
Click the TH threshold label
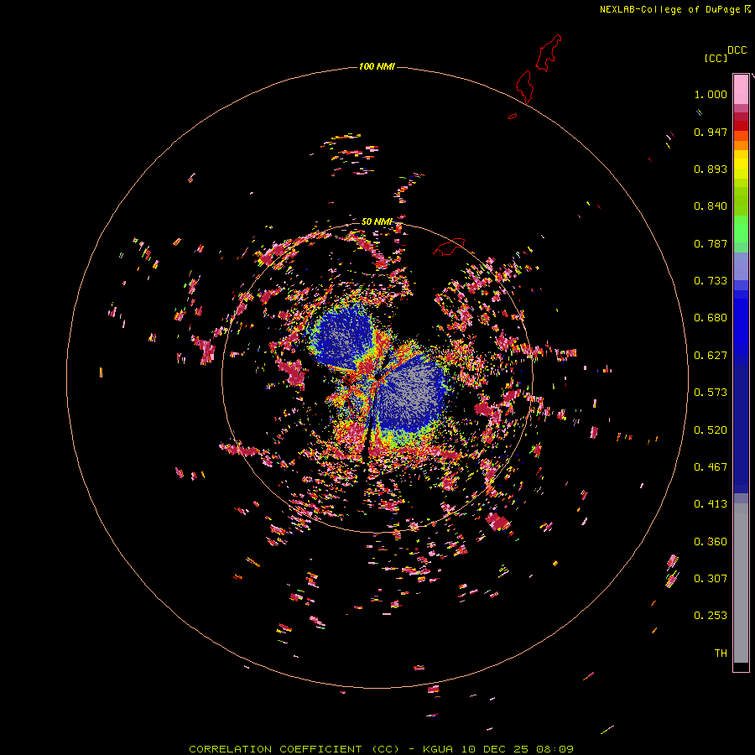[x=721, y=653]
